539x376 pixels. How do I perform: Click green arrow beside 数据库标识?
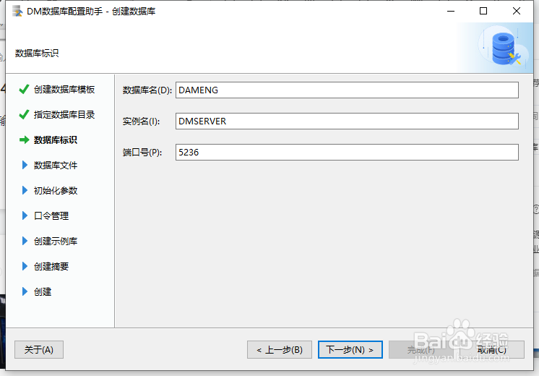point(25,140)
